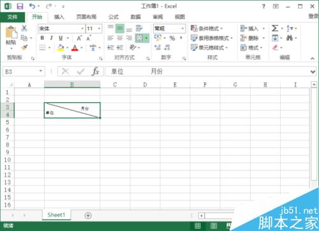Switch to the Page Layout tab
This screenshot has width=319, height=231.
point(86,17)
